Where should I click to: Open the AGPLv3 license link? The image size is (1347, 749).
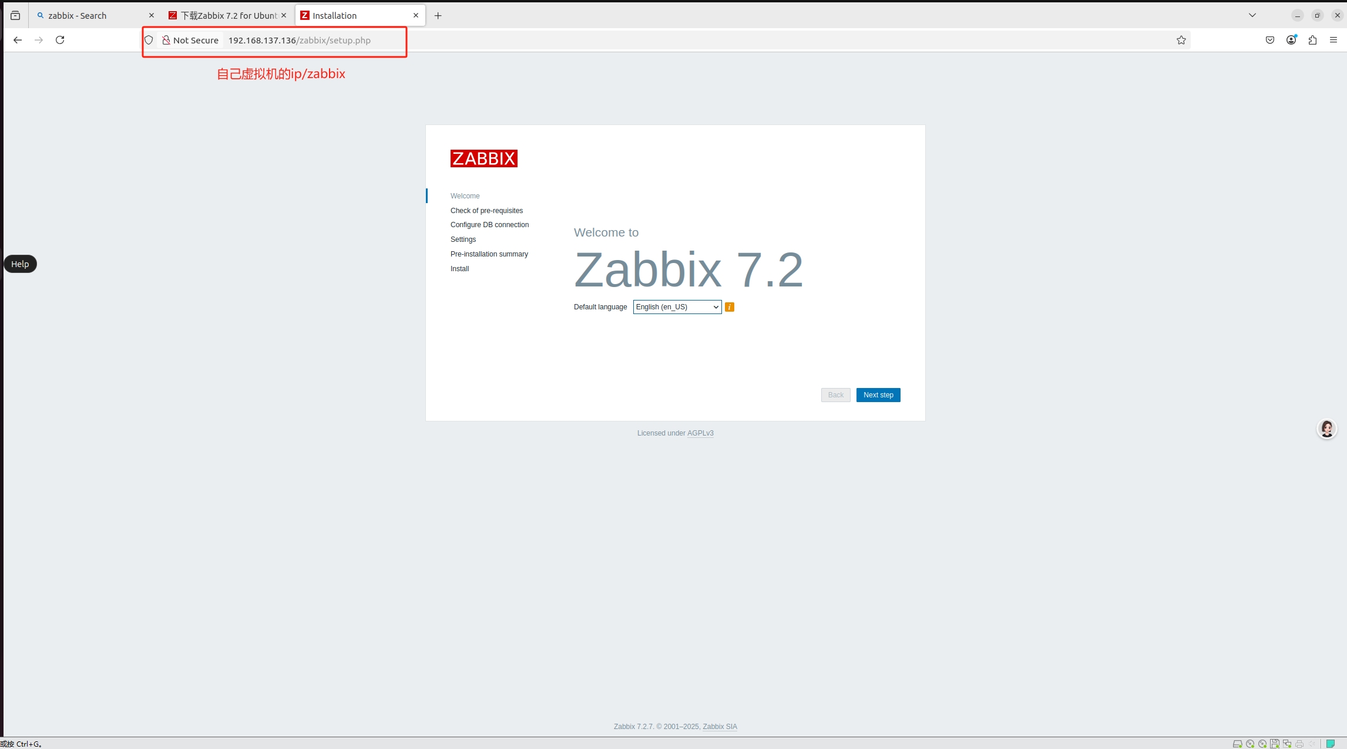tap(700, 433)
